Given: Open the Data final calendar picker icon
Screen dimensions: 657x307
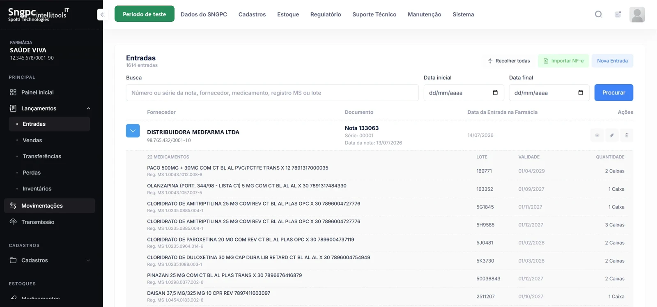Looking at the screenshot, I should pyautogui.click(x=581, y=92).
